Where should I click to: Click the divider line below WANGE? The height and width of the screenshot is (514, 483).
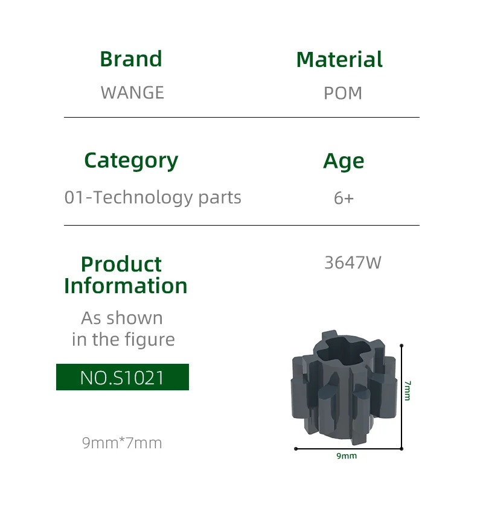pyautogui.click(x=241, y=117)
